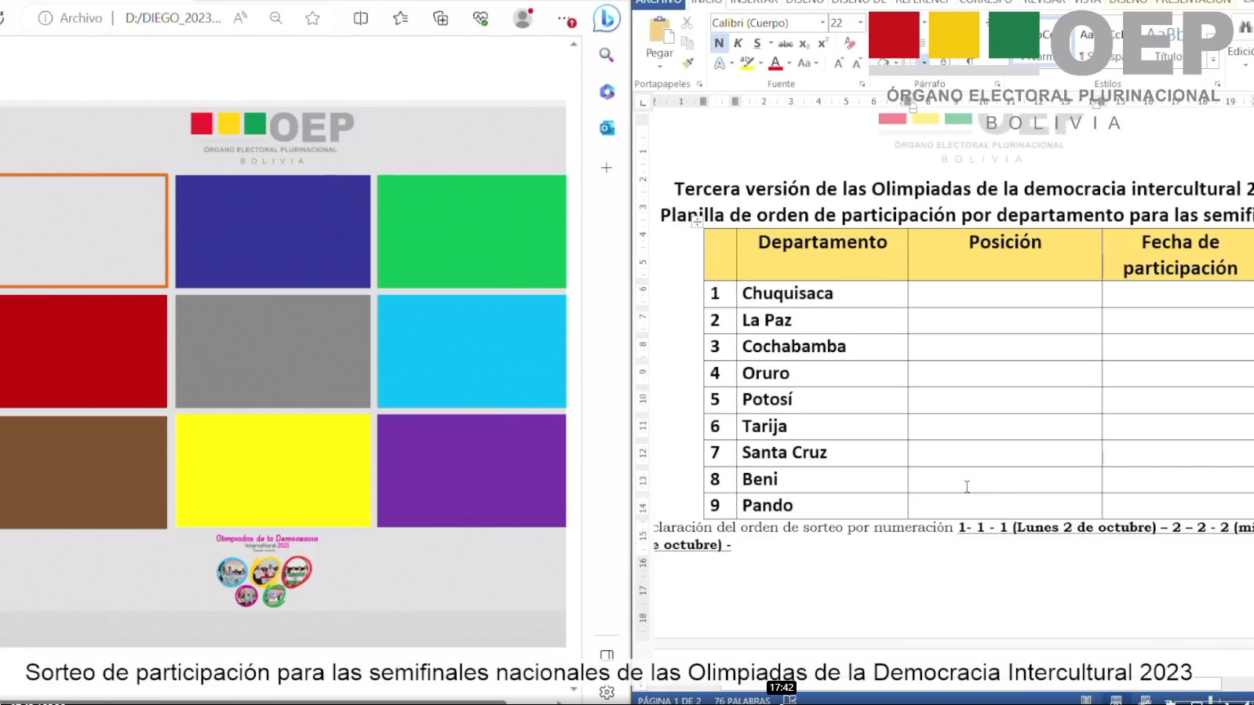The image size is (1254, 705).
Task: Click the zoom out magnifier in address bar
Action: (x=275, y=18)
